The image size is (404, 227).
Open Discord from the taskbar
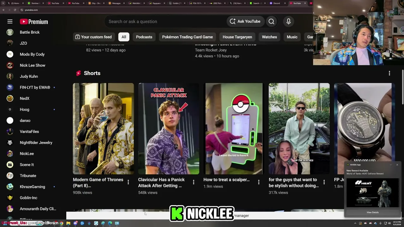coord(75,223)
